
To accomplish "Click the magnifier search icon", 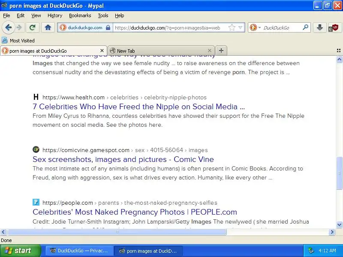I will point(306,27).
